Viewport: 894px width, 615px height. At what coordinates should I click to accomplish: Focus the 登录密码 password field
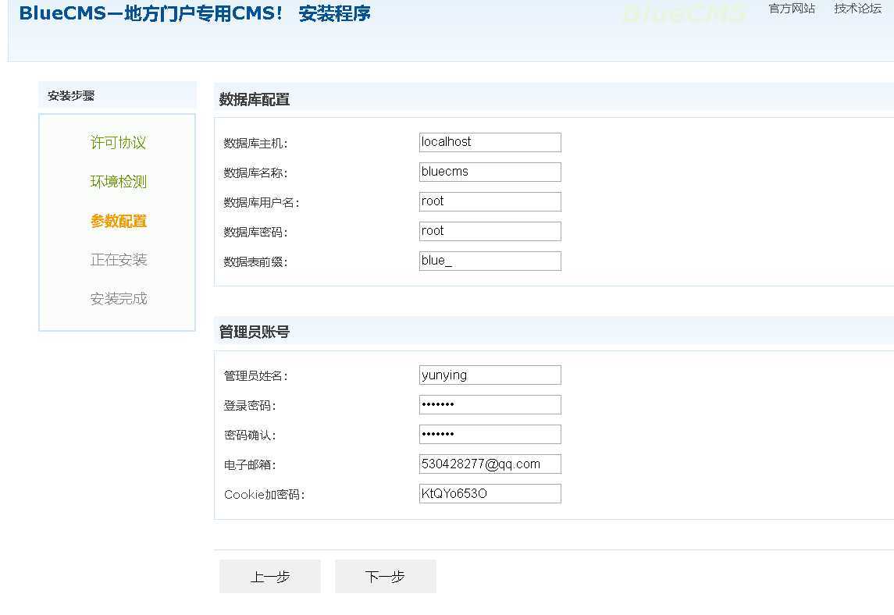(x=490, y=405)
